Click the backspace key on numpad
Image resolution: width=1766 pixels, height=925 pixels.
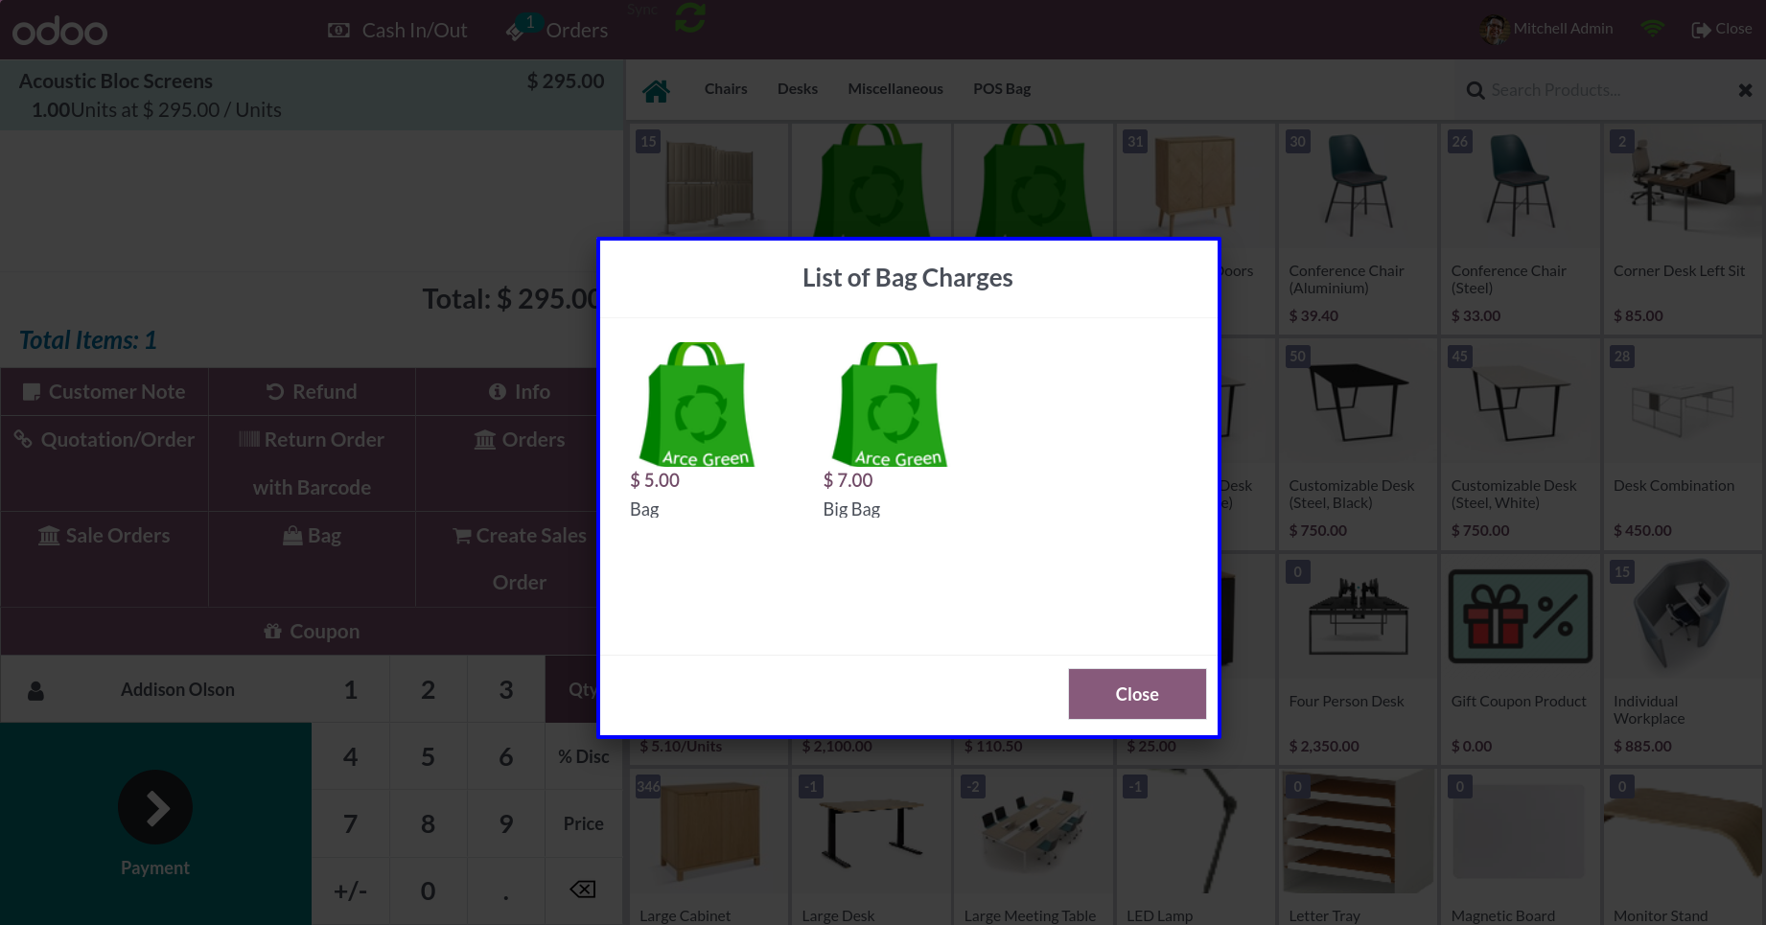click(x=583, y=890)
